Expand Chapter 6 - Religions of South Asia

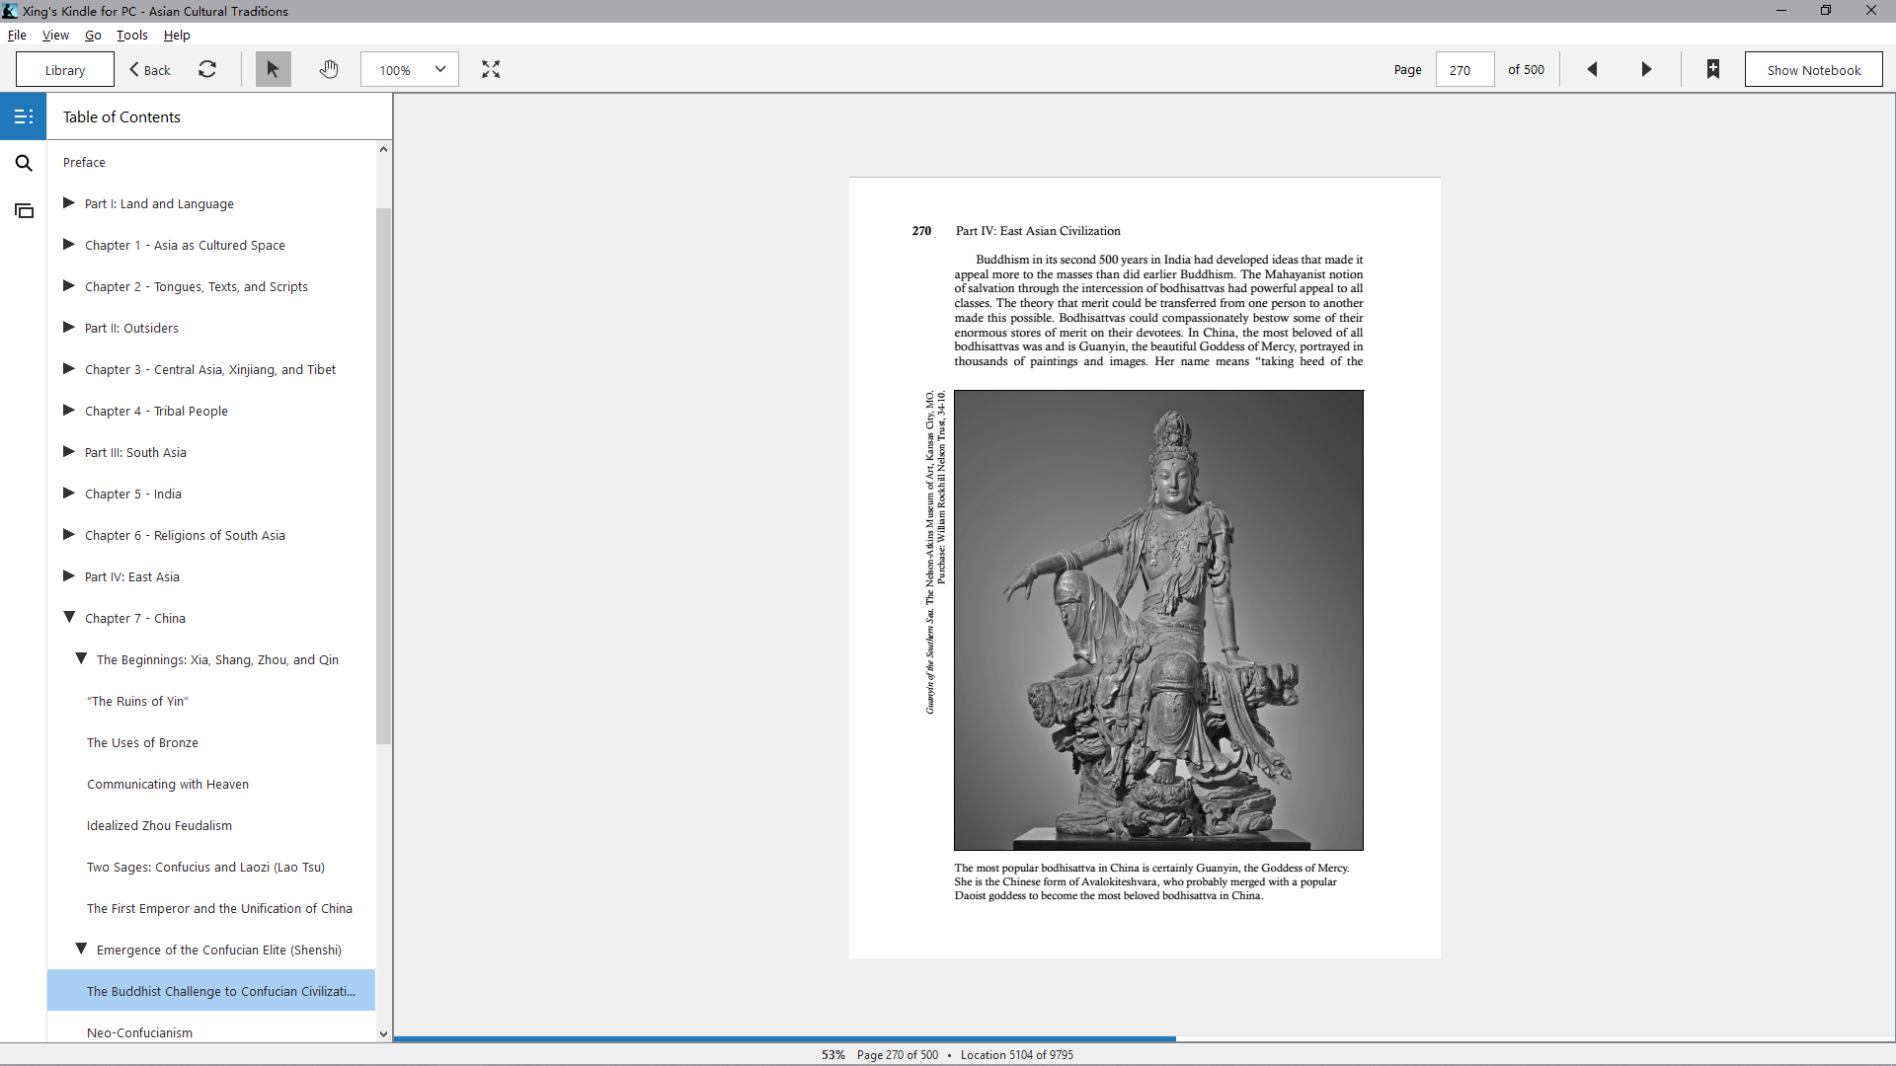pyautogui.click(x=69, y=535)
